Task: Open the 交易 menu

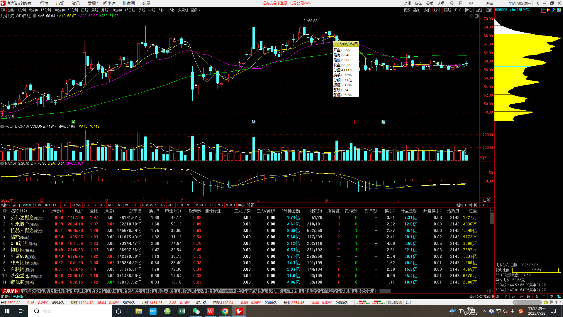Action: (x=146, y=3)
